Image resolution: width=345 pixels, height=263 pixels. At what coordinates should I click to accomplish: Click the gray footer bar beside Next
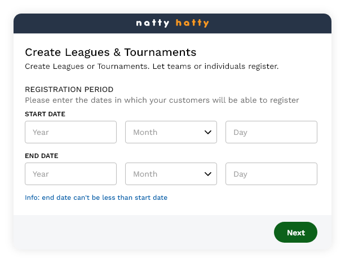coord(141,232)
